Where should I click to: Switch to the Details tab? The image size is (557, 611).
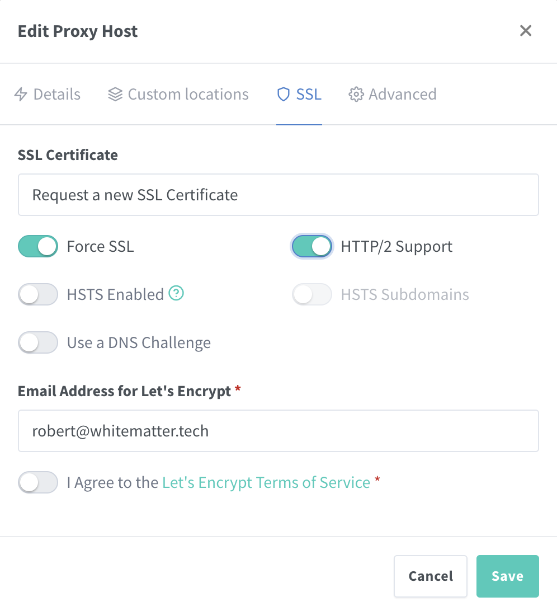point(56,95)
